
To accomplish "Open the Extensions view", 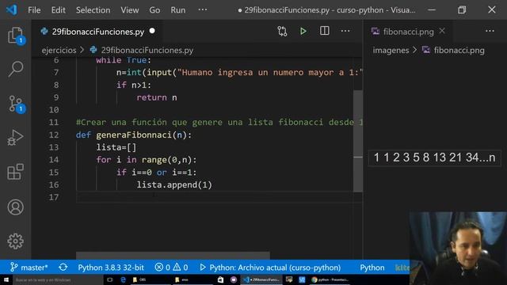I will [15, 172].
